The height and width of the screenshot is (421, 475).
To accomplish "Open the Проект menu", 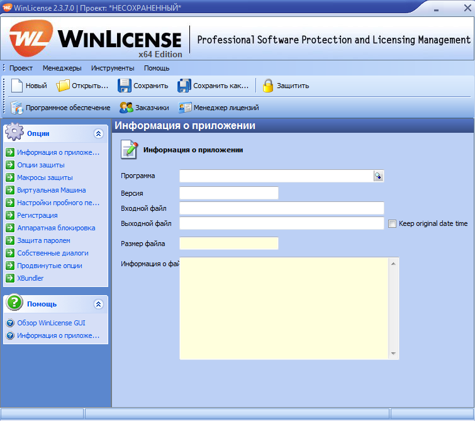I will [x=21, y=68].
